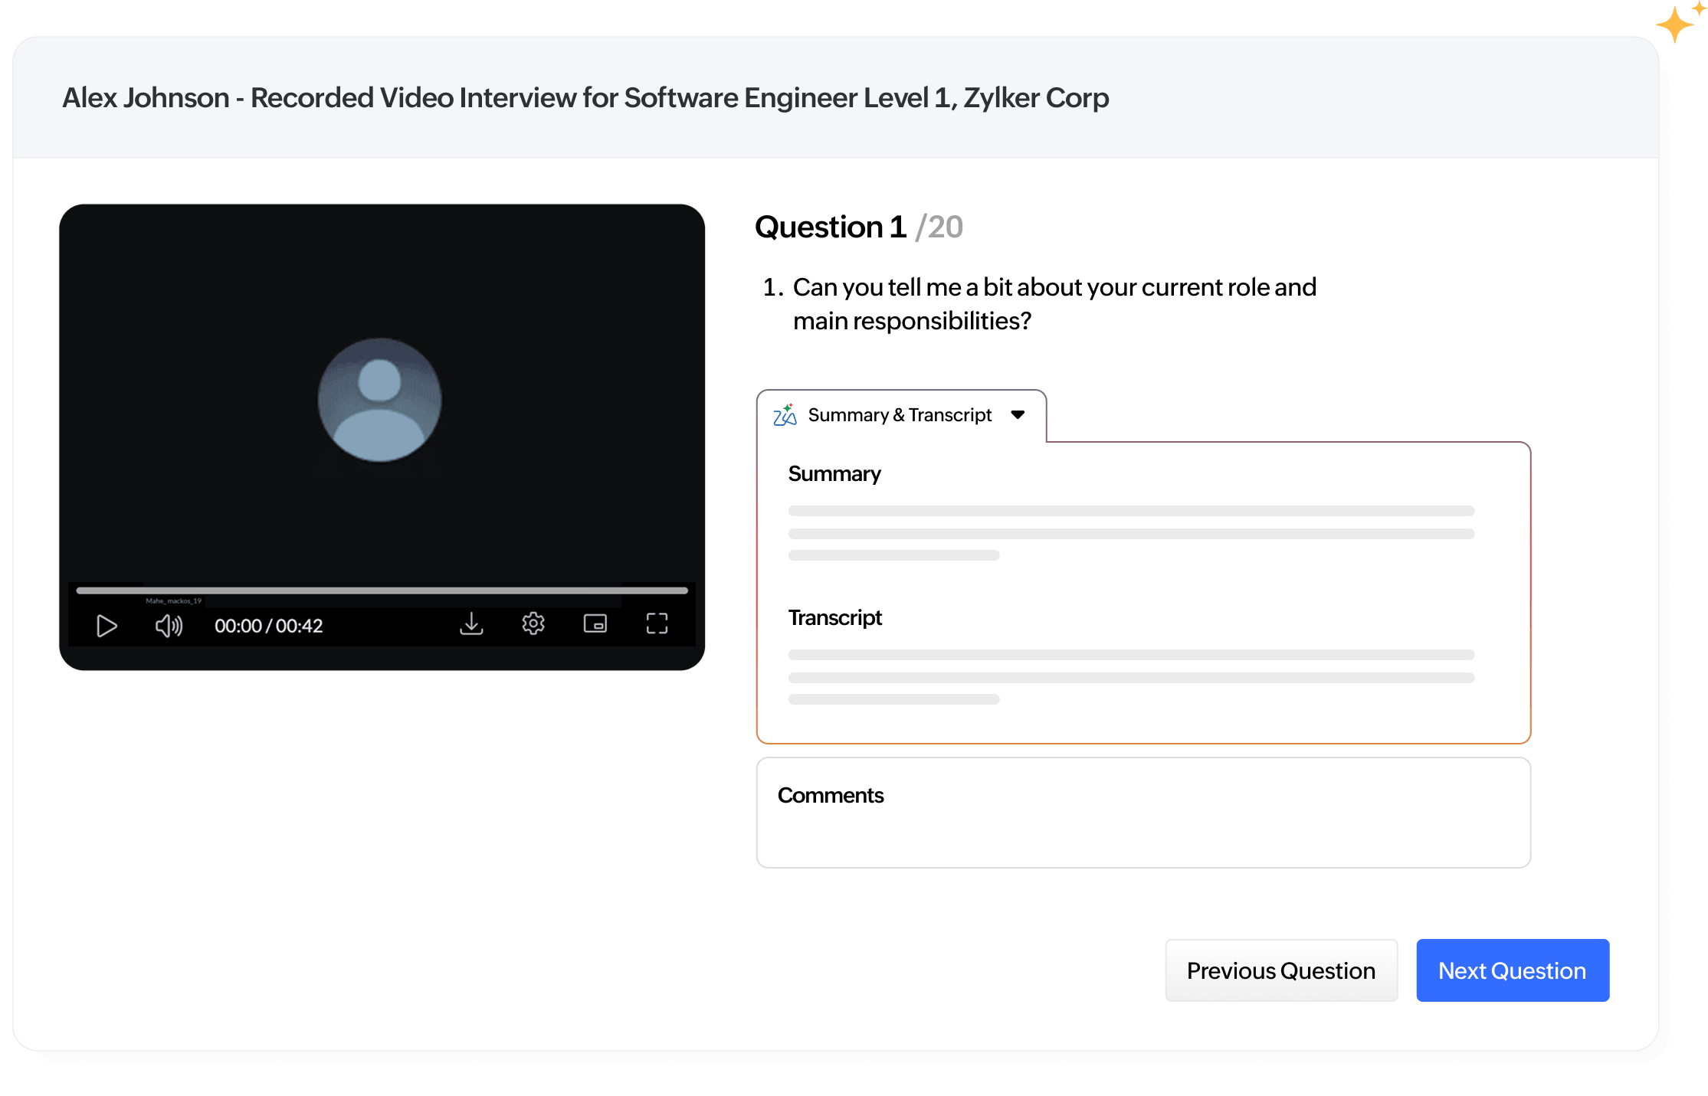The width and height of the screenshot is (1708, 1096).
Task: Seek on the video progress bar
Action: (382, 591)
